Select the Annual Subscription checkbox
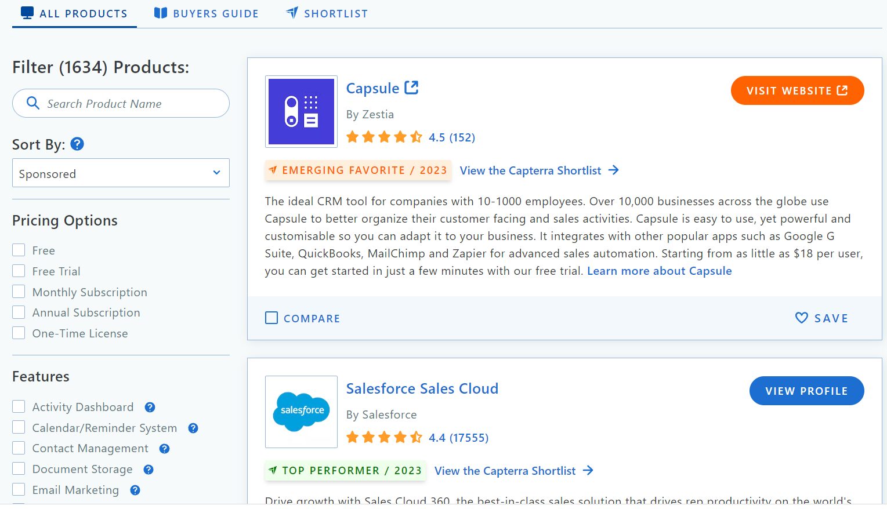887x509 pixels. 19,312
